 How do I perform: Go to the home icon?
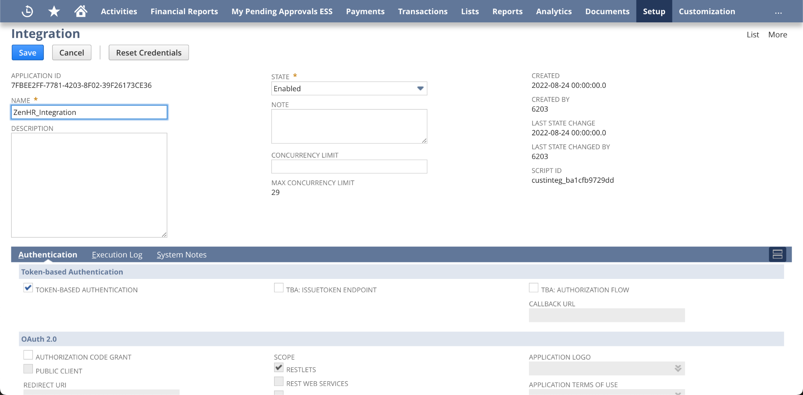point(80,11)
